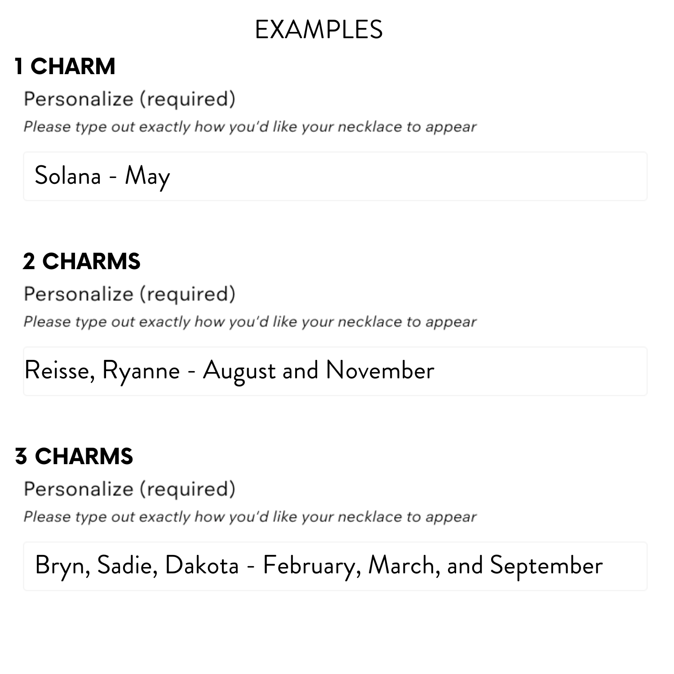674x674 pixels.
Task: Click Personalize (required) label under 3 CHARMS
Action: pos(129,489)
